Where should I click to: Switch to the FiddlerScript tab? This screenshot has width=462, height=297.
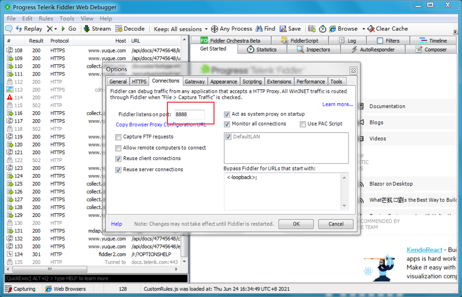click(300, 41)
